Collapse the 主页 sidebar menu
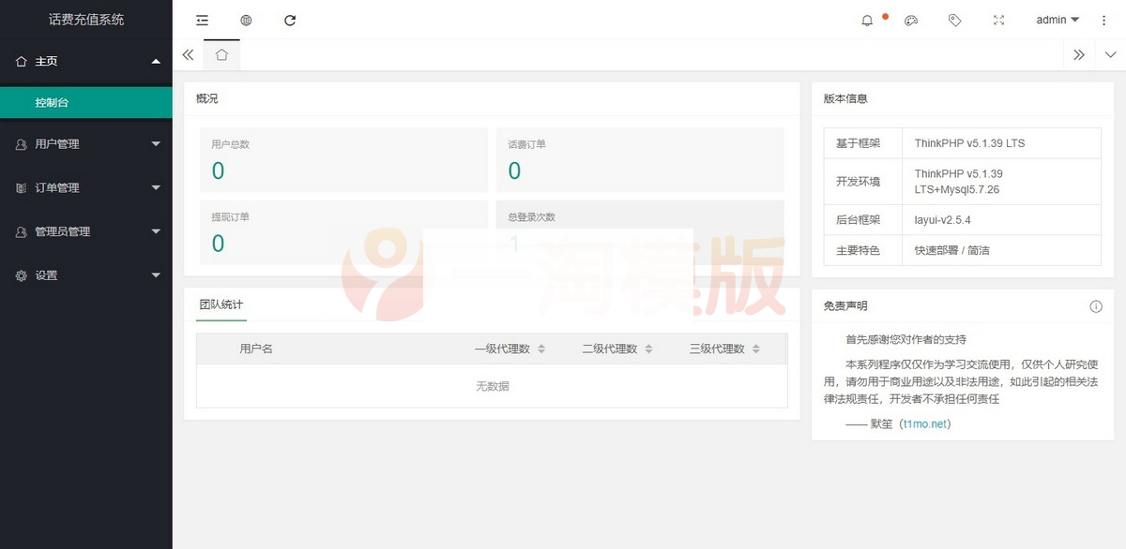Viewport: 1126px width, 549px height. click(x=85, y=61)
